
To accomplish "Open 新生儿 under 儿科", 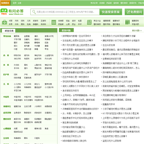I will 37,84.
